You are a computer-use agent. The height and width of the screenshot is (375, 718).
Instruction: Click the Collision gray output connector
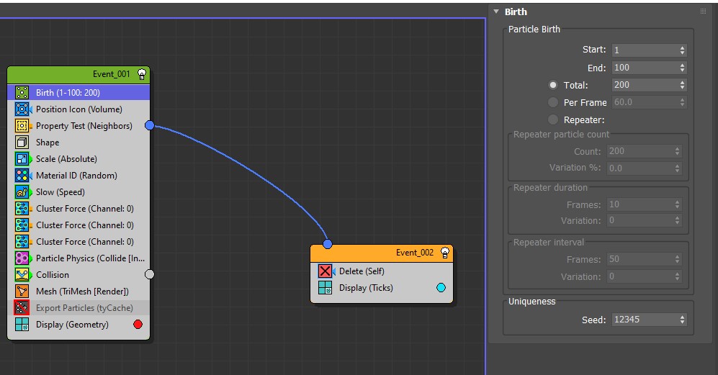[150, 274]
